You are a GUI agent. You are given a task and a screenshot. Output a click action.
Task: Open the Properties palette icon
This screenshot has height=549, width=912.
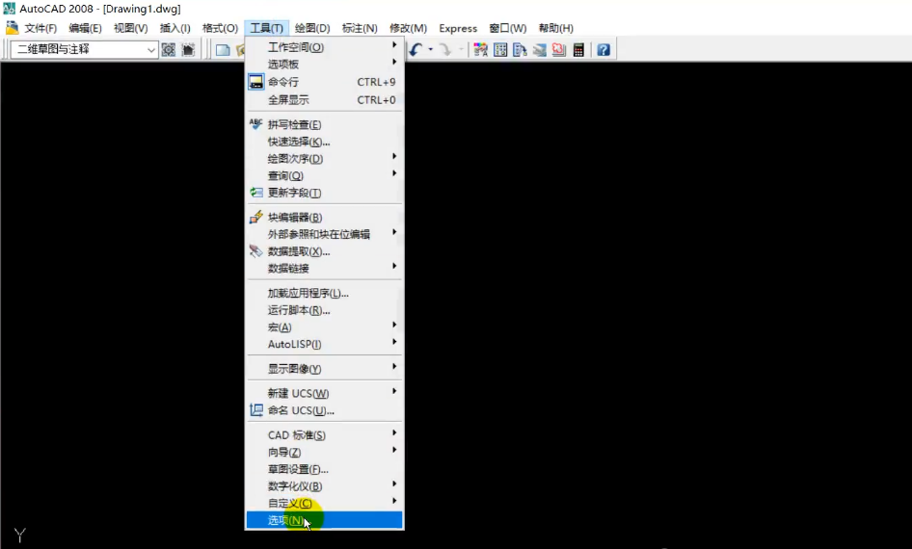tap(480, 50)
